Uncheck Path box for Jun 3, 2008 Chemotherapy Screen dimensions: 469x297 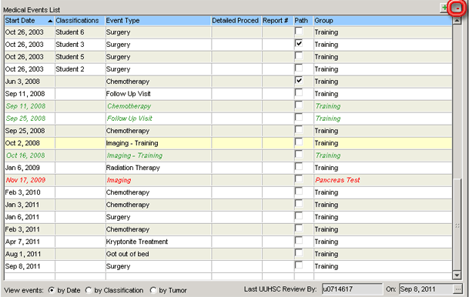(x=299, y=81)
